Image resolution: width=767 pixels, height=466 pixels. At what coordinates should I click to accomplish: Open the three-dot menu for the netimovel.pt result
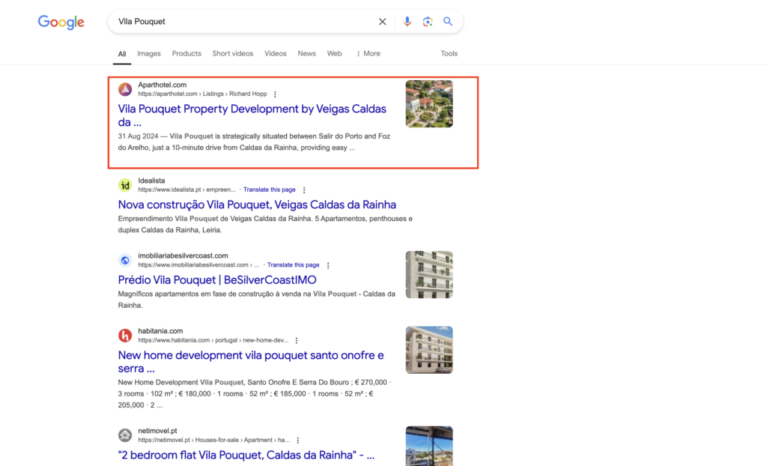click(x=298, y=441)
